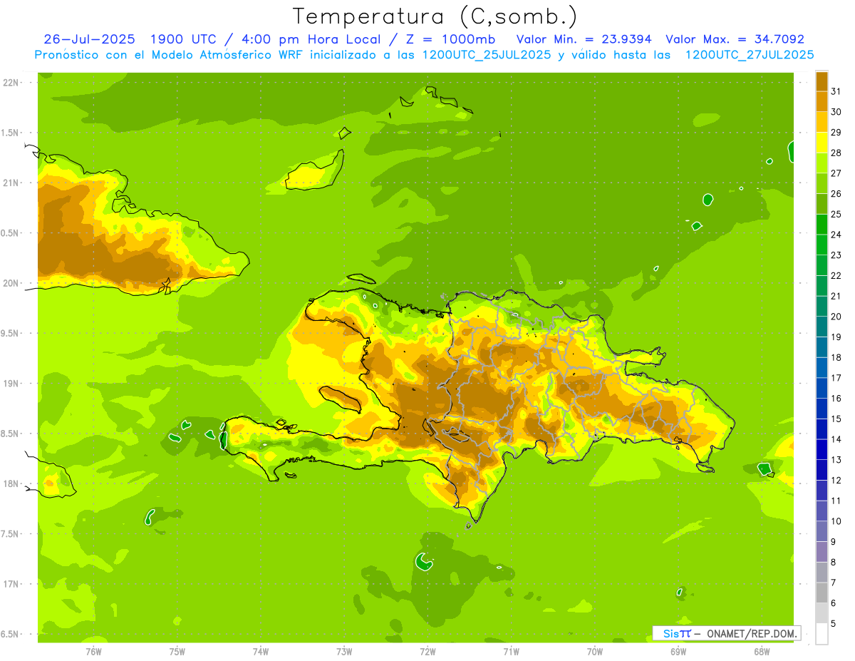Click the colorbar value label "27"
Screen dimensions: 855x661
coord(836,173)
